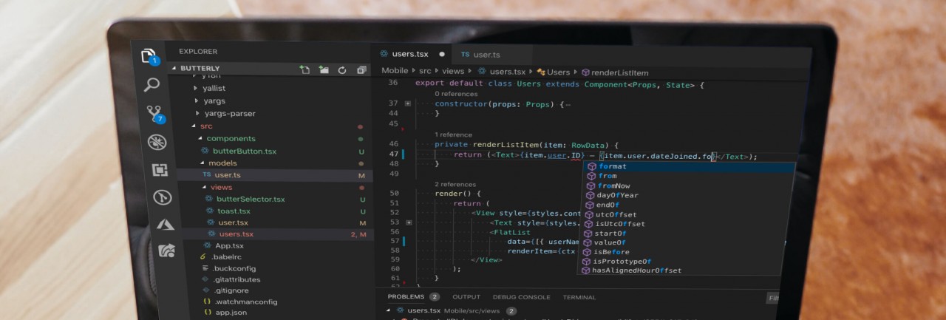The width and height of the screenshot is (946, 320).
Task: Open the Search view in activity bar
Action: coord(152,84)
